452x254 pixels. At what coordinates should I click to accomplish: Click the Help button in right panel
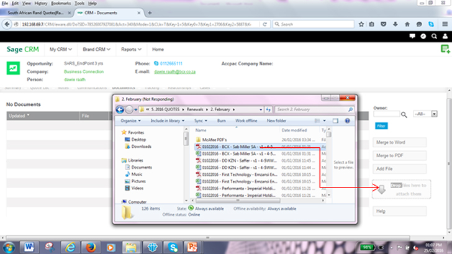point(399,211)
